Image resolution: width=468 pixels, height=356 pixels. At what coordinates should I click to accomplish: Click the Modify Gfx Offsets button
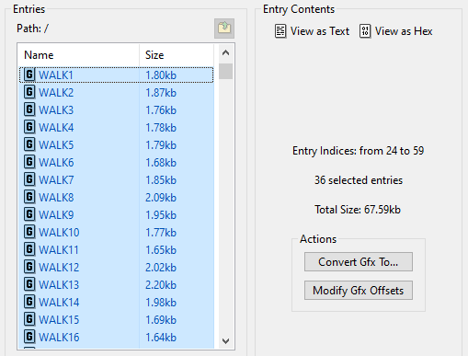click(359, 290)
